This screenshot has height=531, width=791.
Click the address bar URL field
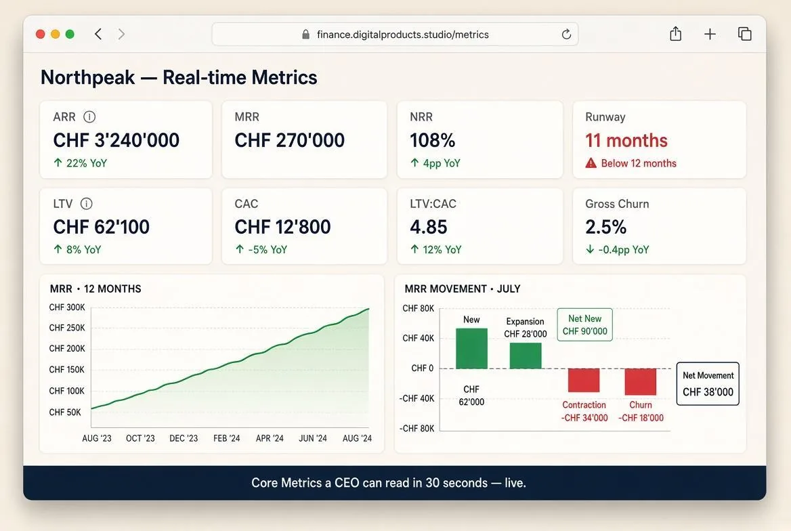(x=395, y=35)
